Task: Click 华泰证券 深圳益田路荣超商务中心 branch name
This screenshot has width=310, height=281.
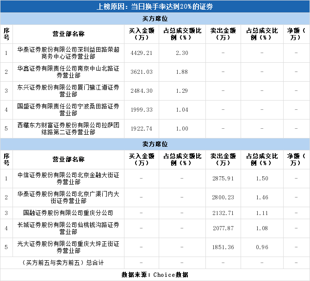Action: point(68,53)
